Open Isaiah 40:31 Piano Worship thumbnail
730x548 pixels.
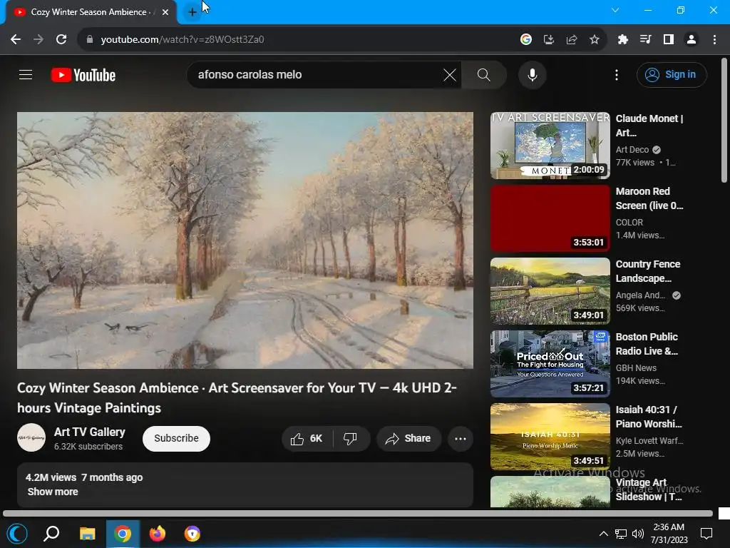pyautogui.click(x=550, y=436)
